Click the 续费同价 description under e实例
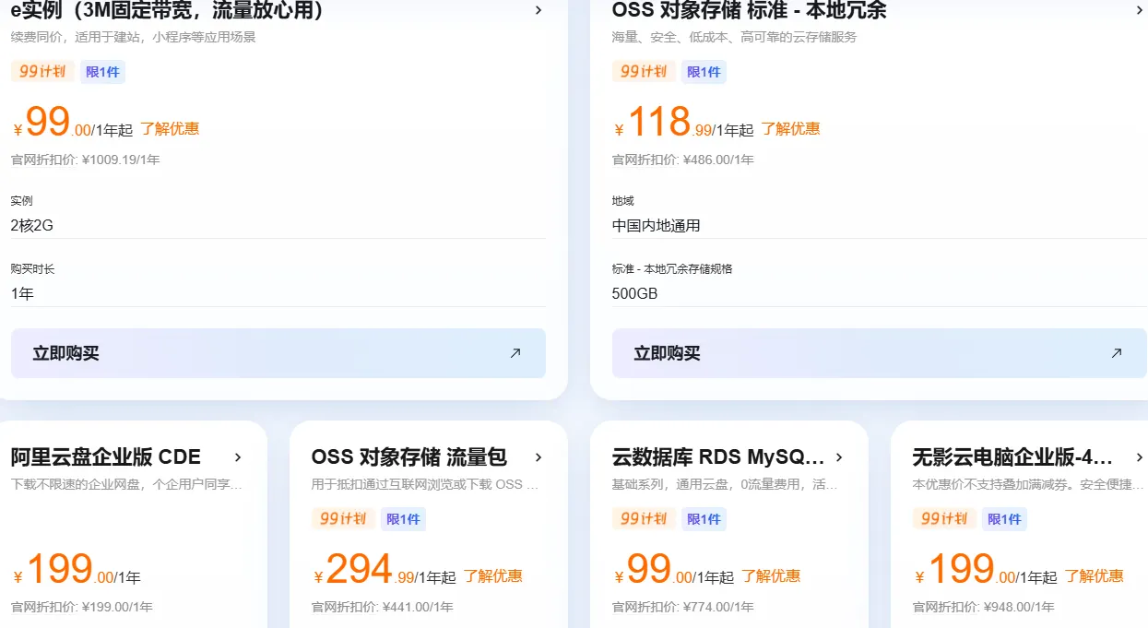The width and height of the screenshot is (1148, 628). (x=134, y=37)
